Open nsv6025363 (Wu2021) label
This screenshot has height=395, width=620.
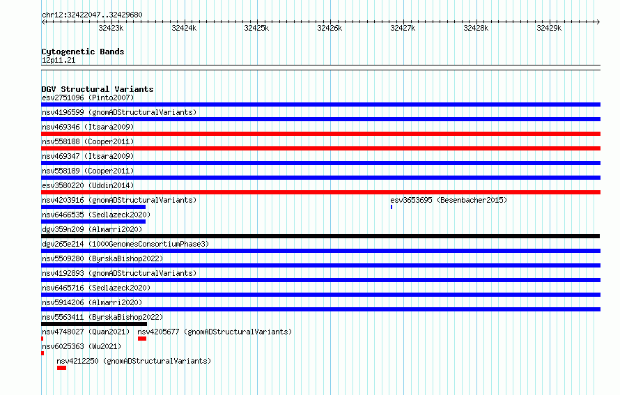point(82,346)
